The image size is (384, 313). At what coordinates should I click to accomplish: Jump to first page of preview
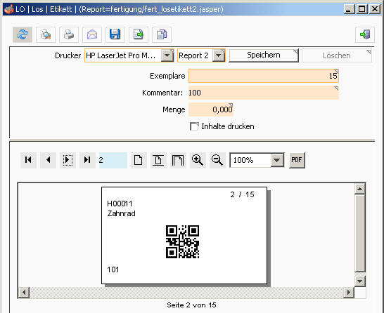click(28, 160)
